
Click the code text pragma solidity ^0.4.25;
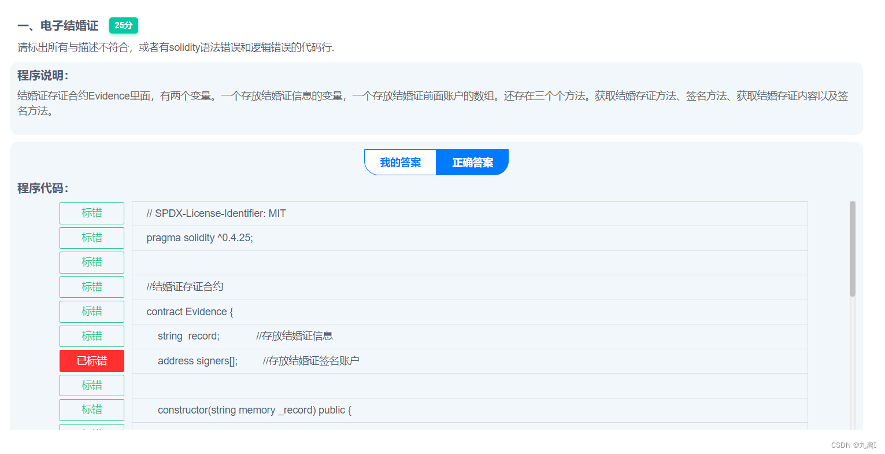click(199, 238)
